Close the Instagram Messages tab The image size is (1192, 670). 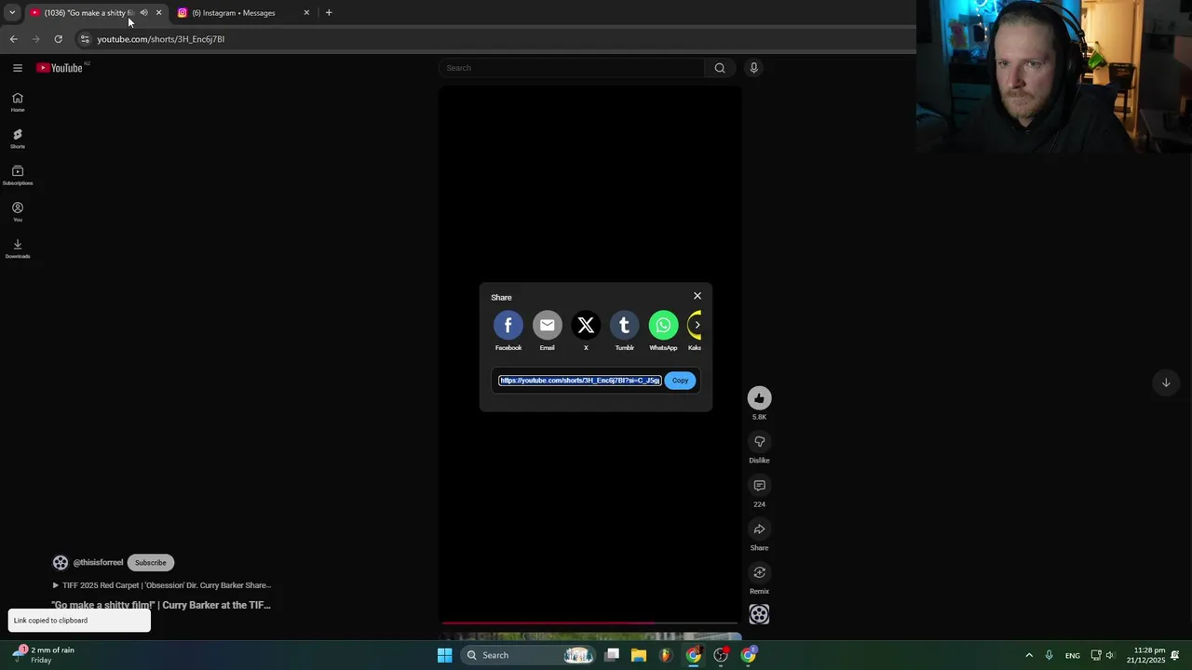(x=306, y=13)
